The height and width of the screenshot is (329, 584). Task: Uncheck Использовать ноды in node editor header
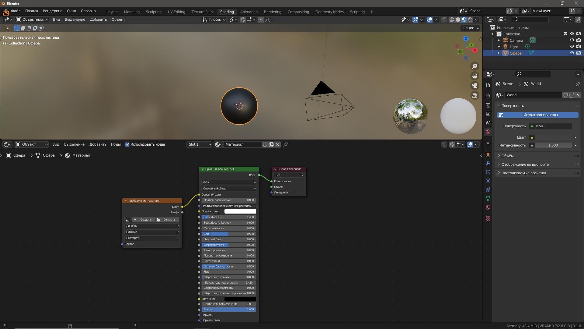[127, 144]
